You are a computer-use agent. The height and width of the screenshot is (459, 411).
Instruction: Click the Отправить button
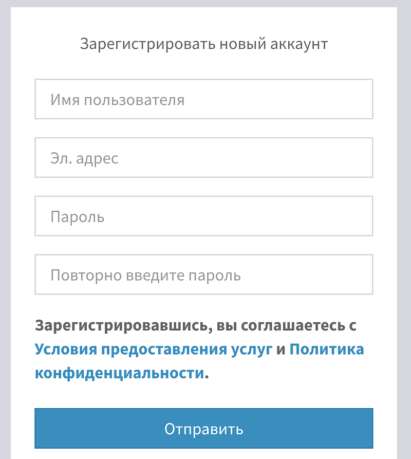(x=203, y=428)
